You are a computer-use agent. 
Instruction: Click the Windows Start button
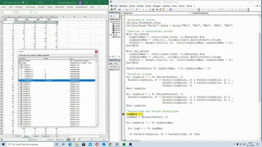[3, 144]
